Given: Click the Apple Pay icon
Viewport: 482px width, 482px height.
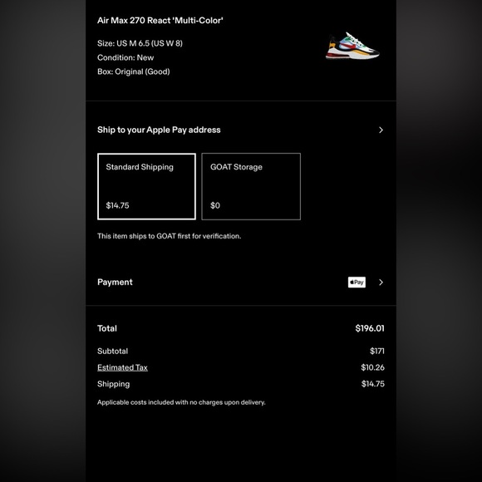Looking at the screenshot, I should pos(357,283).
